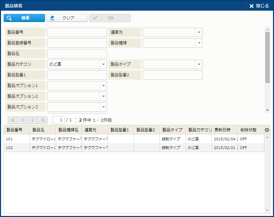Open the 製品オプション1 dropdown
Viewport: 274px width, 217px height.
103,86
